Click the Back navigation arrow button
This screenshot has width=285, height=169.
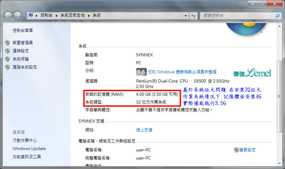(8, 16)
